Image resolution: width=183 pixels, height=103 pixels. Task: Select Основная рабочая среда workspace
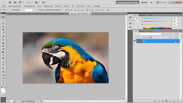[x=128, y=2]
